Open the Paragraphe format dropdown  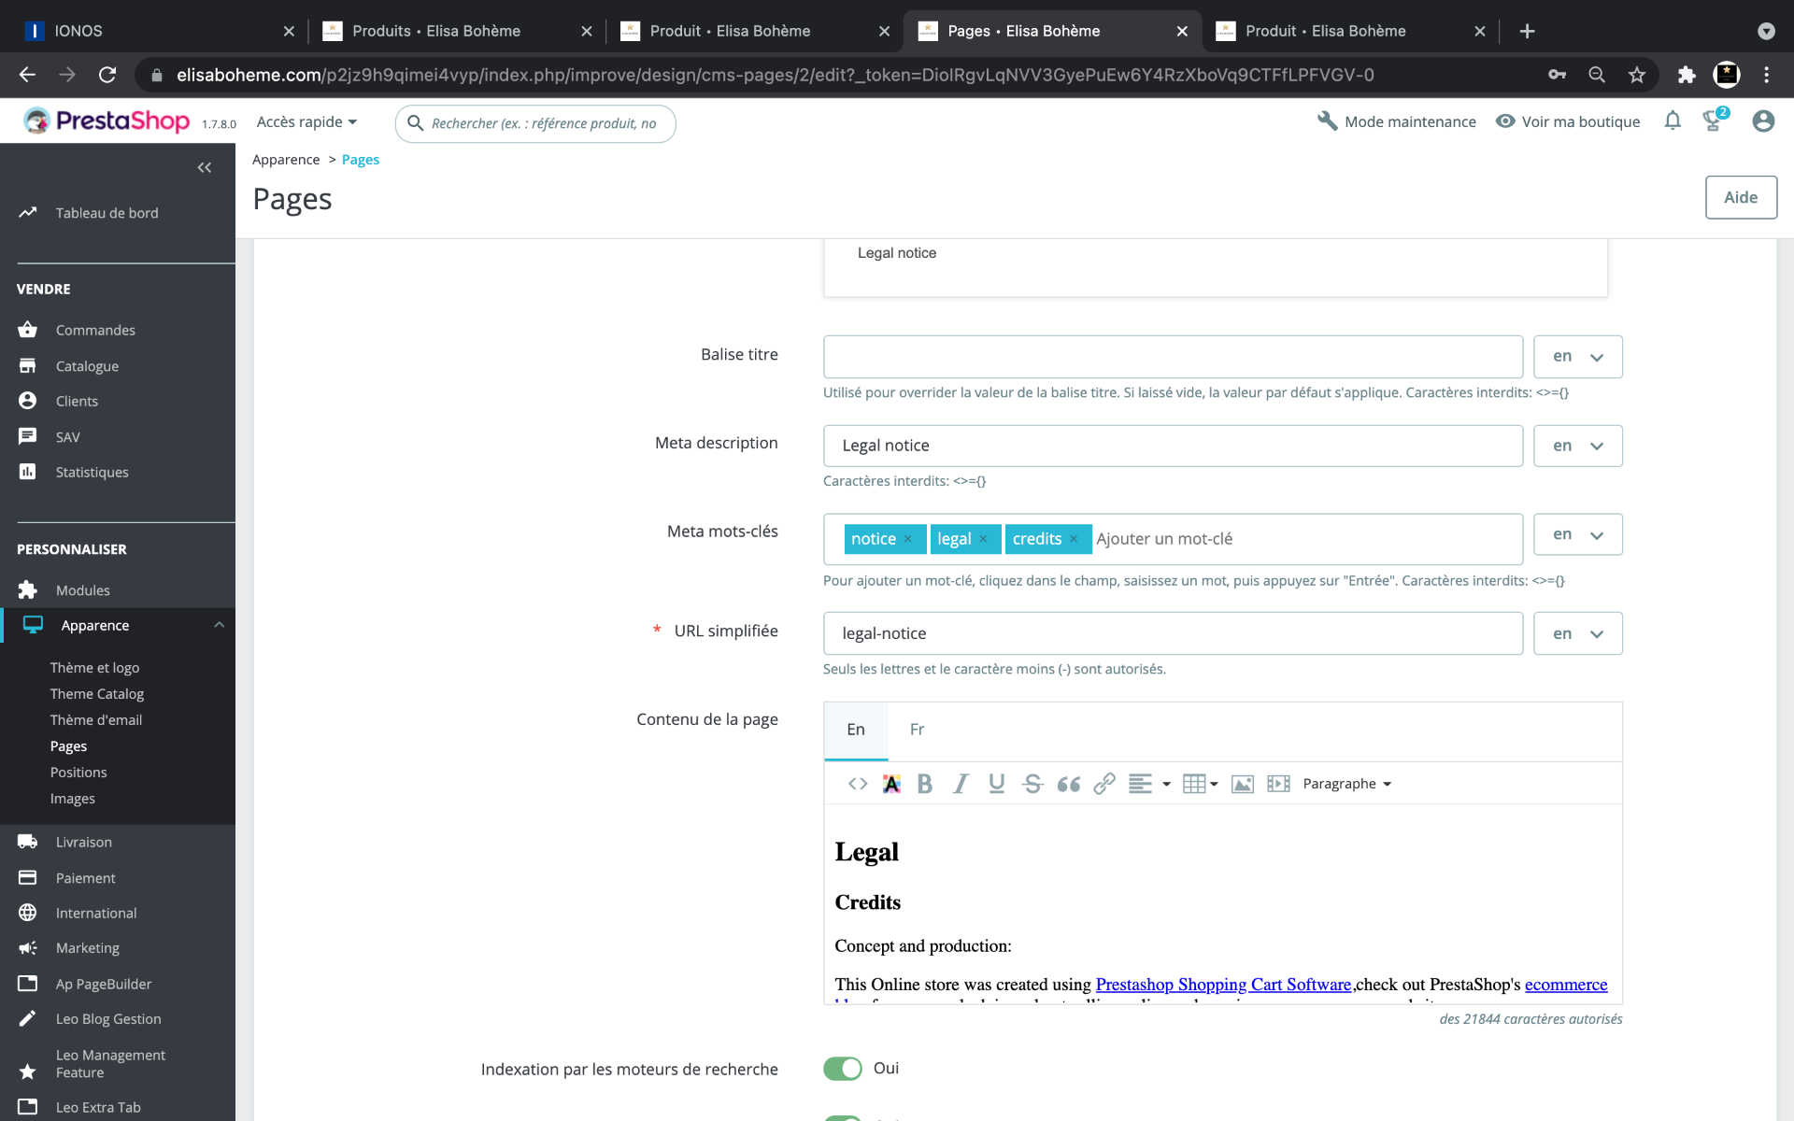click(x=1347, y=784)
